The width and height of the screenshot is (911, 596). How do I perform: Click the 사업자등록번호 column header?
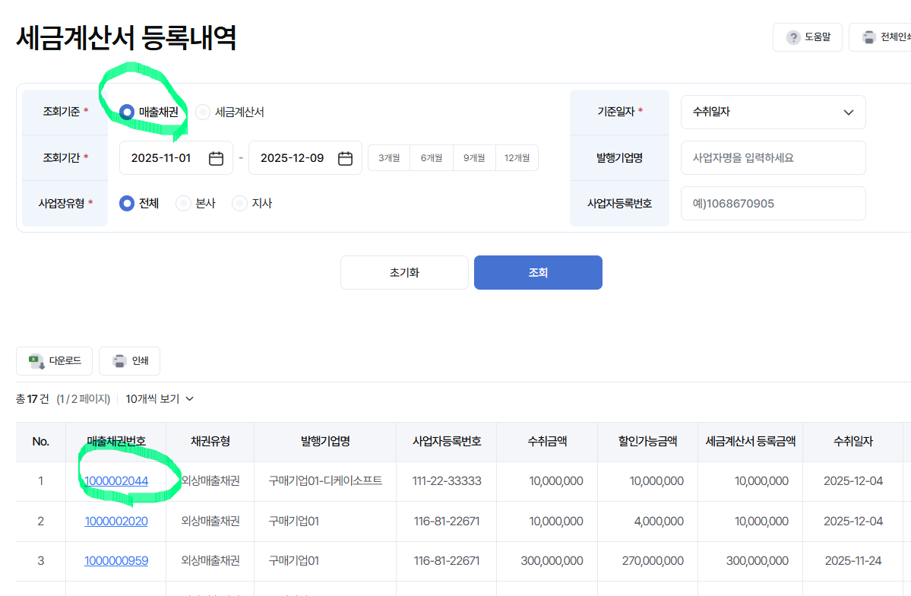[447, 442]
